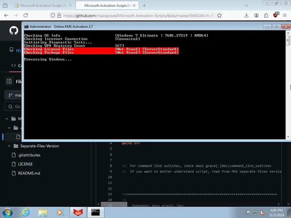Show hidden tray icons arrow
291x218 pixels.
pos(242,213)
